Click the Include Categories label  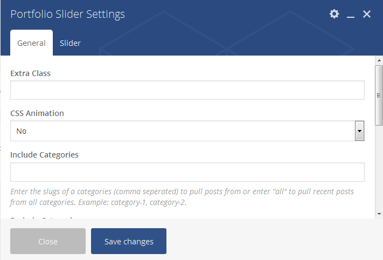click(45, 155)
